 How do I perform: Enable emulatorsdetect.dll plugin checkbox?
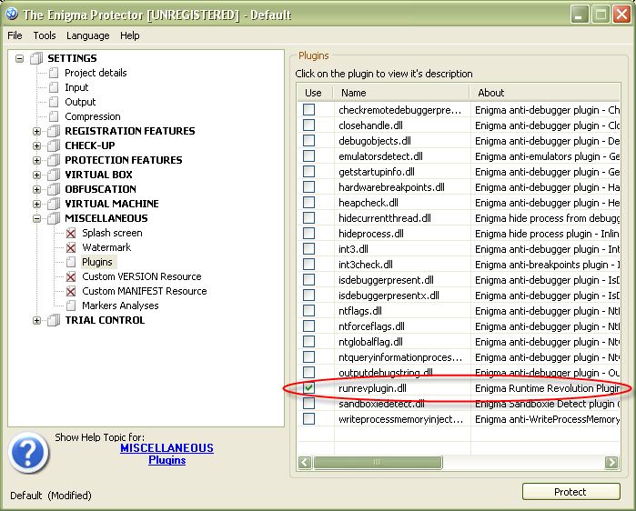point(308,156)
